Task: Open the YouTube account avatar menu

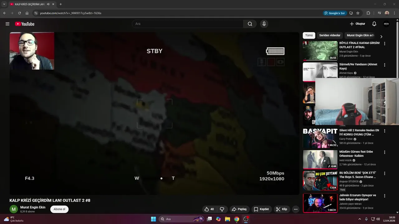Action: point(386,24)
